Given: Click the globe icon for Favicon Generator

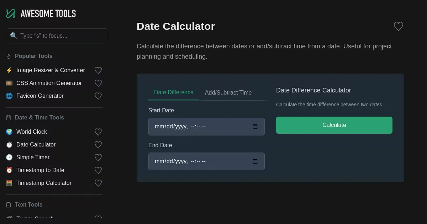Looking at the screenshot, I should click(x=9, y=96).
